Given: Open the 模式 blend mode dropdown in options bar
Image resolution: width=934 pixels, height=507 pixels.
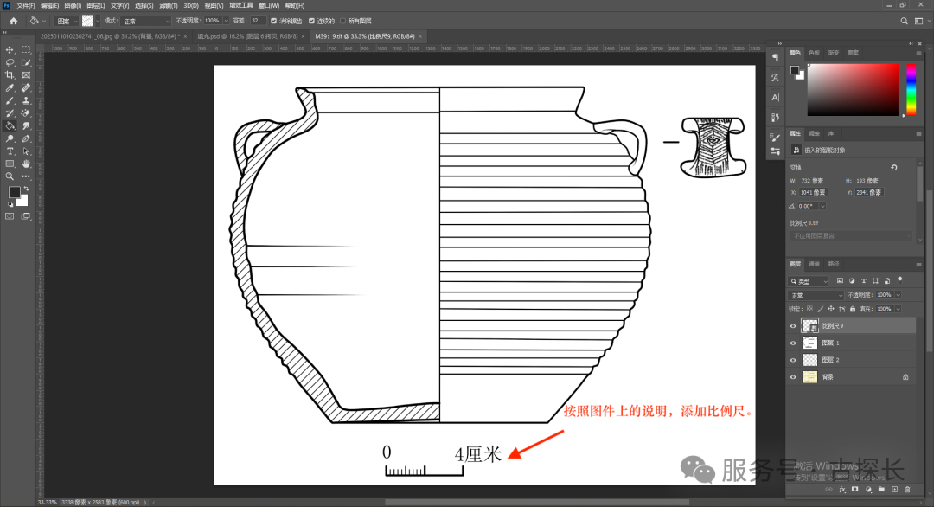Looking at the screenshot, I should (146, 22).
